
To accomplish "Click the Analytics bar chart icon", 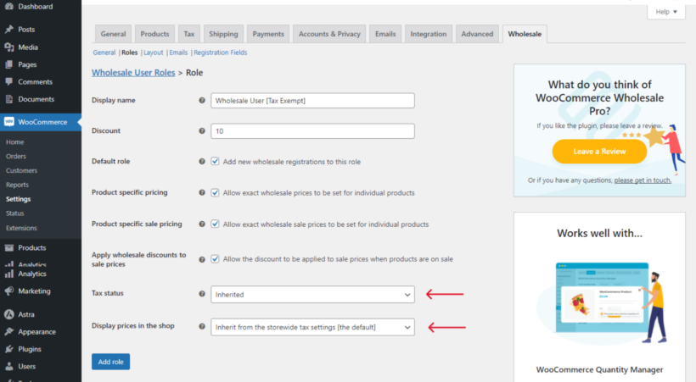I will (8, 274).
